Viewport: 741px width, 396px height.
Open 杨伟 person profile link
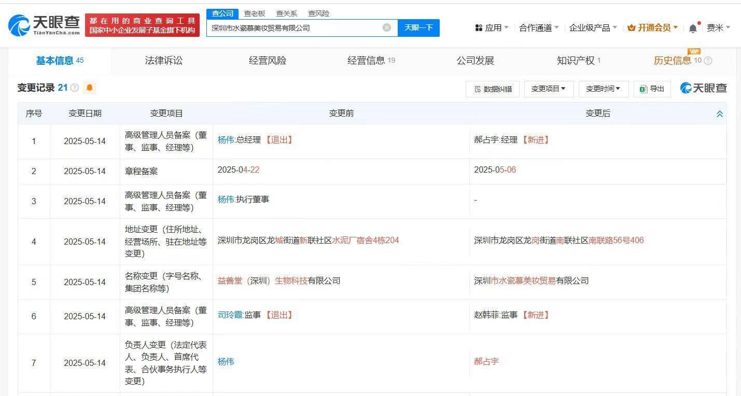point(226,139)
